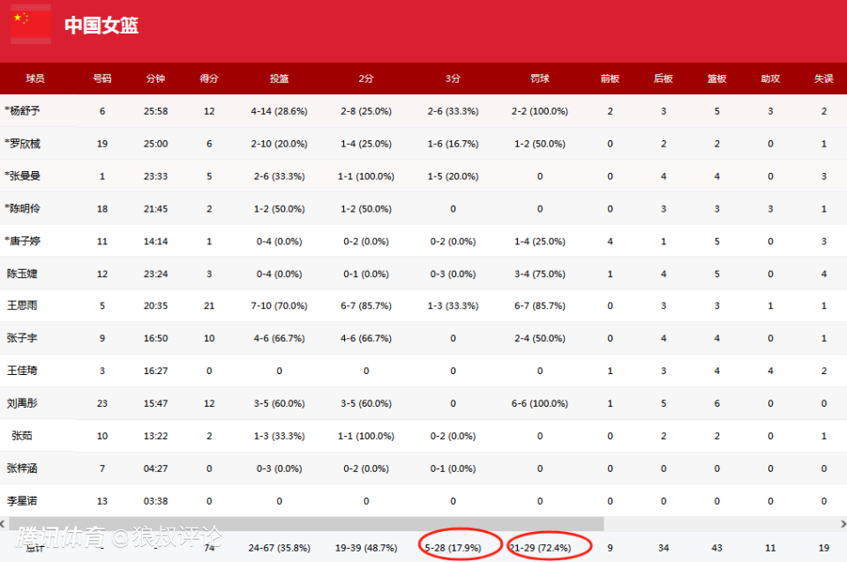Click player name 李星诺
847x562 pixels.
[x=22, y=500]
